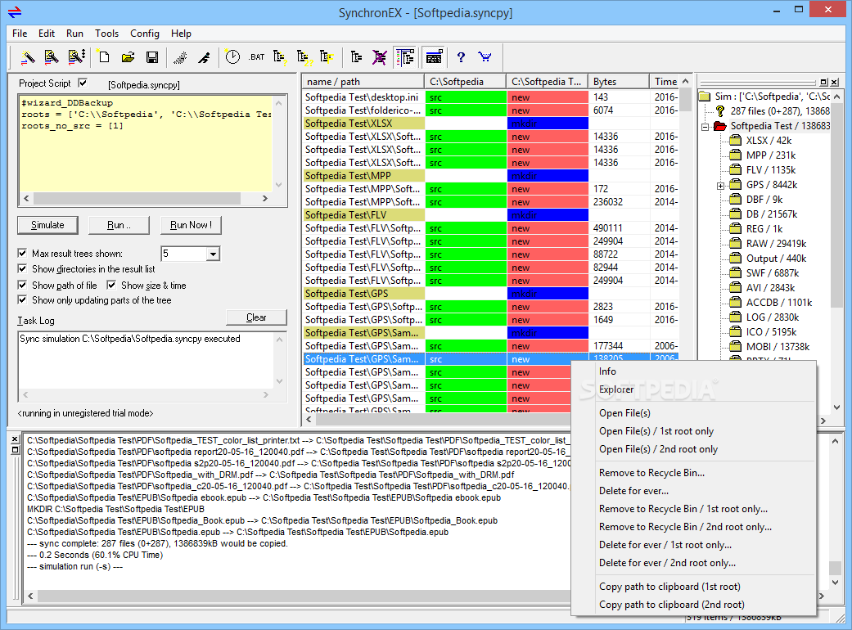Undock the result tree panel
Viewport: 852px width, 630px height.
pyautogui.click(x=823, y=83)
